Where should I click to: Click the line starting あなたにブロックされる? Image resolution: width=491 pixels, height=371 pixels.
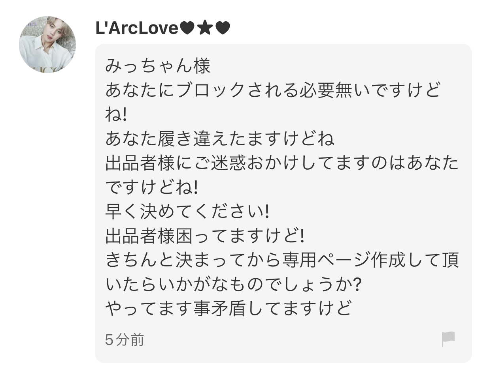(273, 90)
